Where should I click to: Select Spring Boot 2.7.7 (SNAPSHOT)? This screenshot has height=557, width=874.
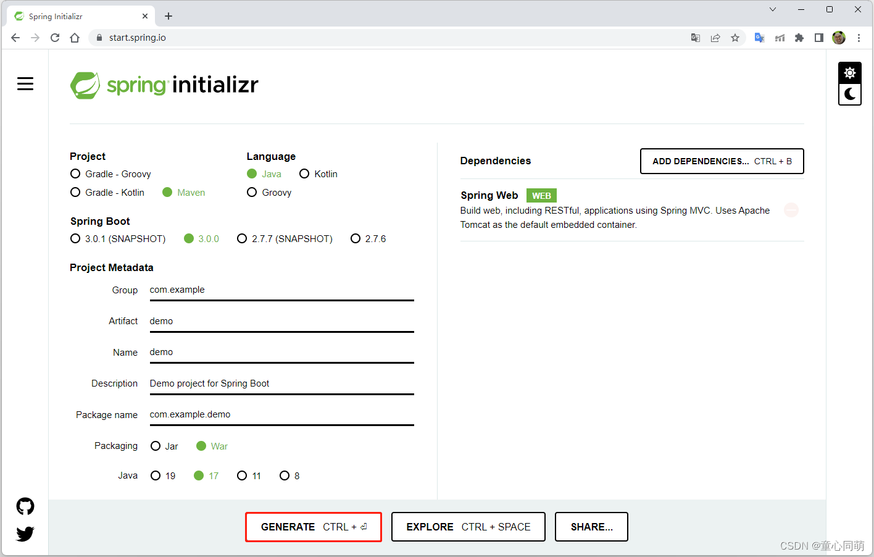click(285, 239)
